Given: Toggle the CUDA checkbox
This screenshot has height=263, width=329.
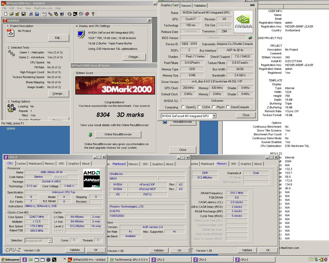Looking at the screenshot, I should pos(199,107).
